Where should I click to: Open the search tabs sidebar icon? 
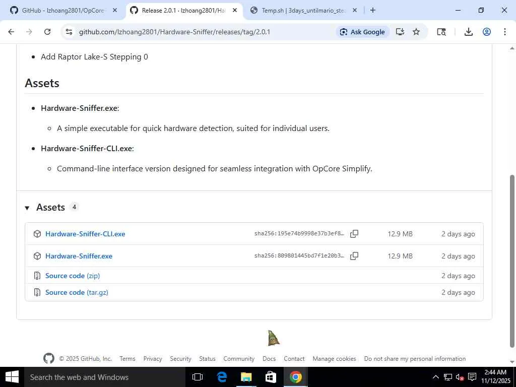(x=441, y=32)
